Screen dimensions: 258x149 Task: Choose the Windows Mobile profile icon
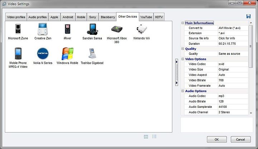(x=67, y=54)
